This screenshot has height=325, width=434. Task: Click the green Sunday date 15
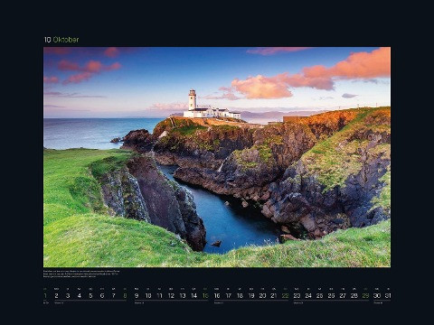205,295
